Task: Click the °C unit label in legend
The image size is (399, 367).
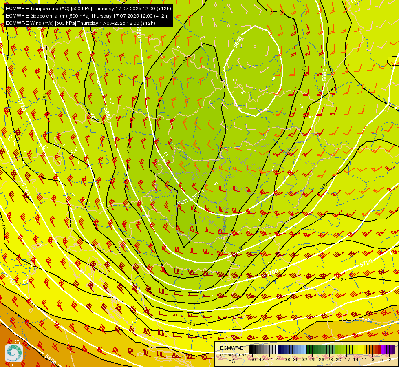Action: (231, 361)
